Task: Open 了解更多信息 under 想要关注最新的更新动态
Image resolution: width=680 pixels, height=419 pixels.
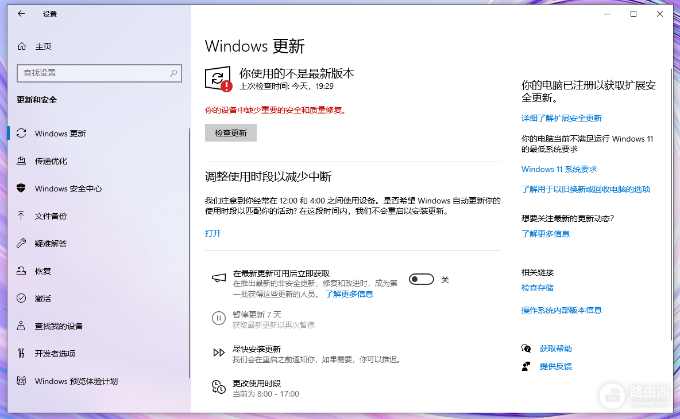Action: (545, 234)
